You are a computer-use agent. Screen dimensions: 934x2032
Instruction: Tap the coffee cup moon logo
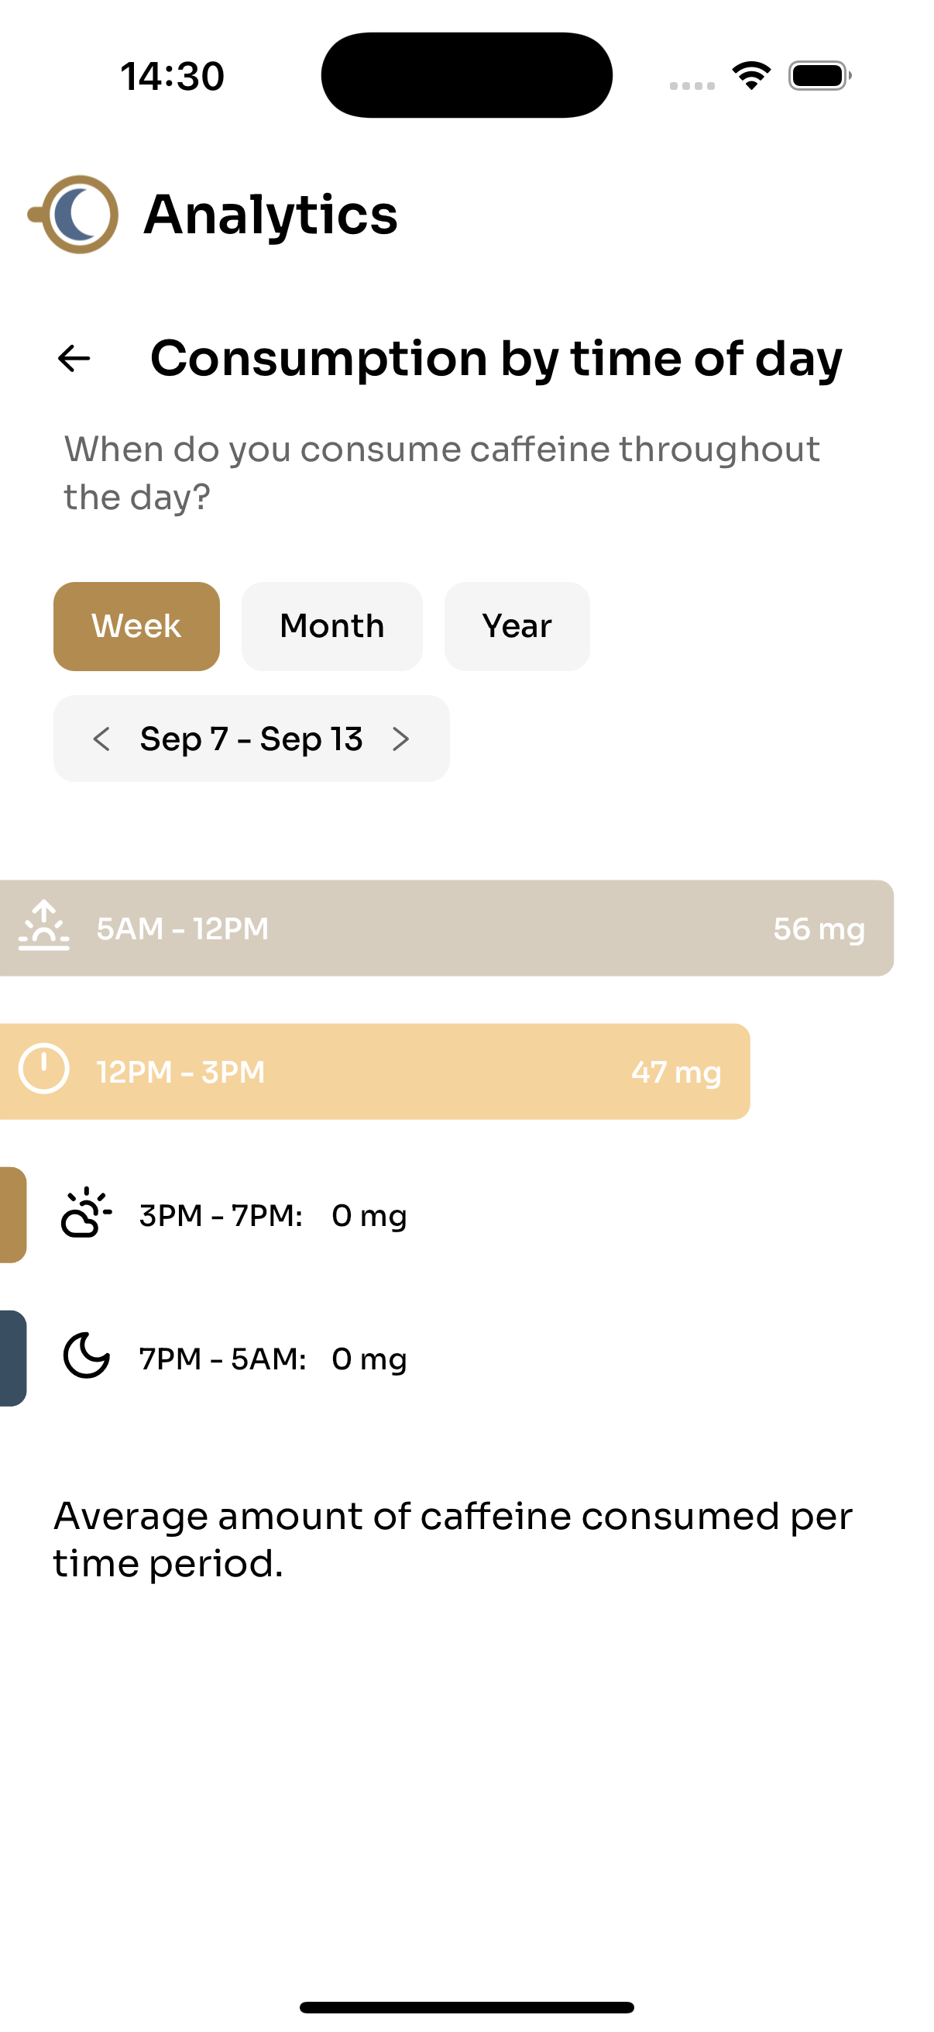coord(74,214)
